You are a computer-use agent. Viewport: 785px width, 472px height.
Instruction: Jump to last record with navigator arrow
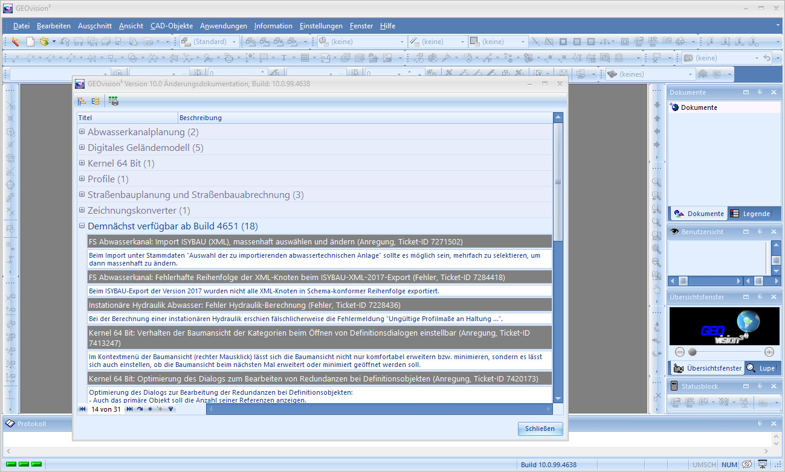(x=129, y=409)
